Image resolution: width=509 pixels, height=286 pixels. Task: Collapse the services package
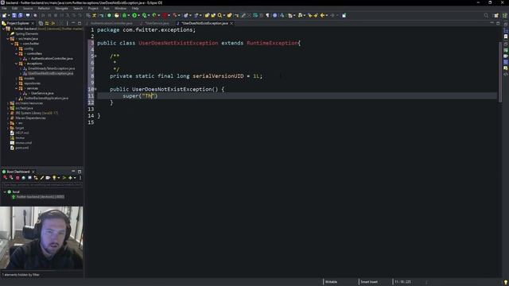coord(16,88)
